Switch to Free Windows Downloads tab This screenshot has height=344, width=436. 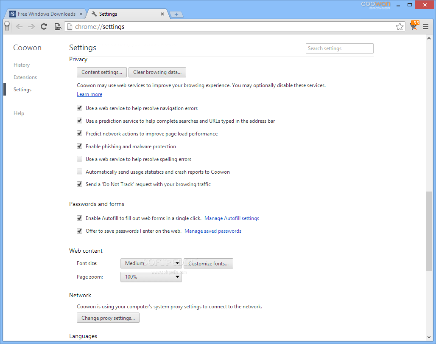46,14
